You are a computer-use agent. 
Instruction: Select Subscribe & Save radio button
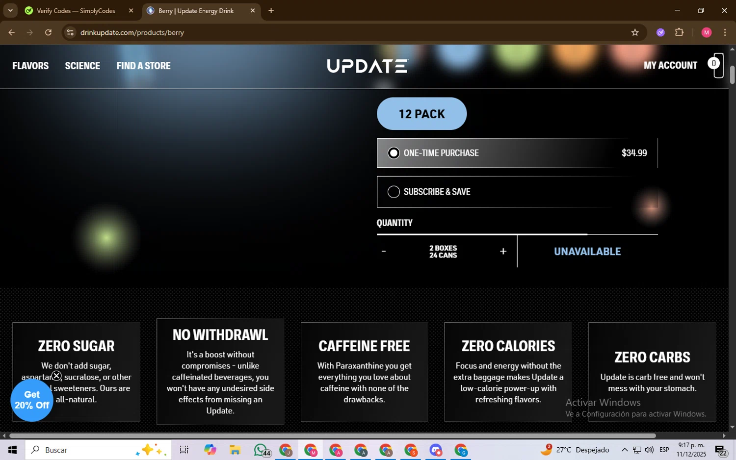click(394, 192)
